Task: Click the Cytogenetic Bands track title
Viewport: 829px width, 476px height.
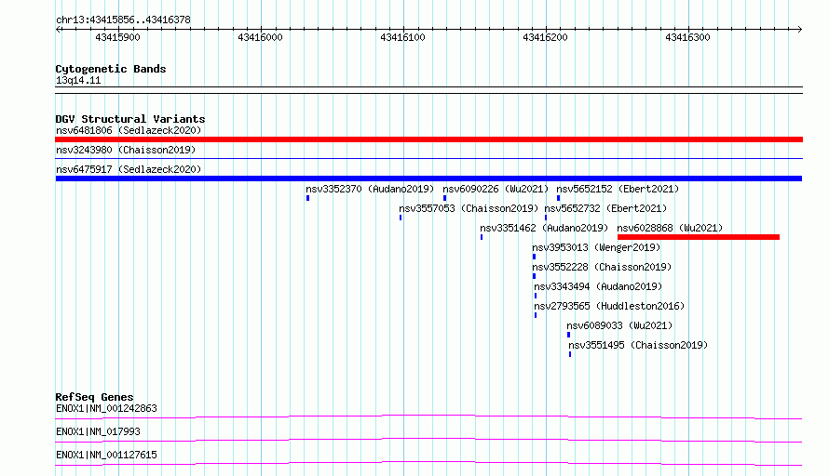Action: [x=111, y=69]
